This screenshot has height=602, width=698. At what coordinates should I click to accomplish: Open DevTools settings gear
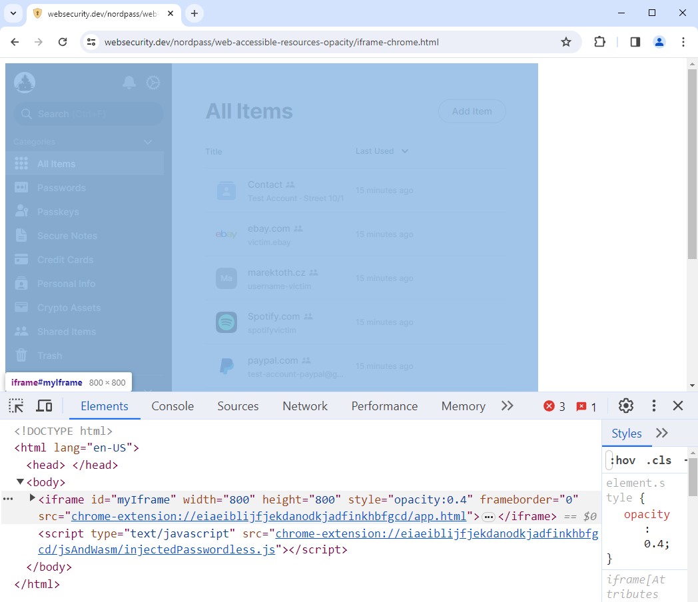click(626, 406)
